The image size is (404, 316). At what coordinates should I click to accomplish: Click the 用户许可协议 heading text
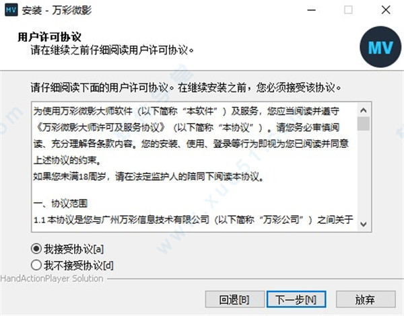(x=49, y=37)
